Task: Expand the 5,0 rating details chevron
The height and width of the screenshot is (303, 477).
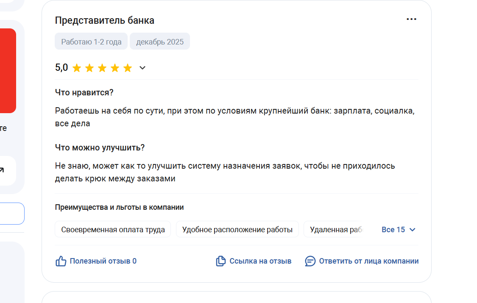Action: 142,68
